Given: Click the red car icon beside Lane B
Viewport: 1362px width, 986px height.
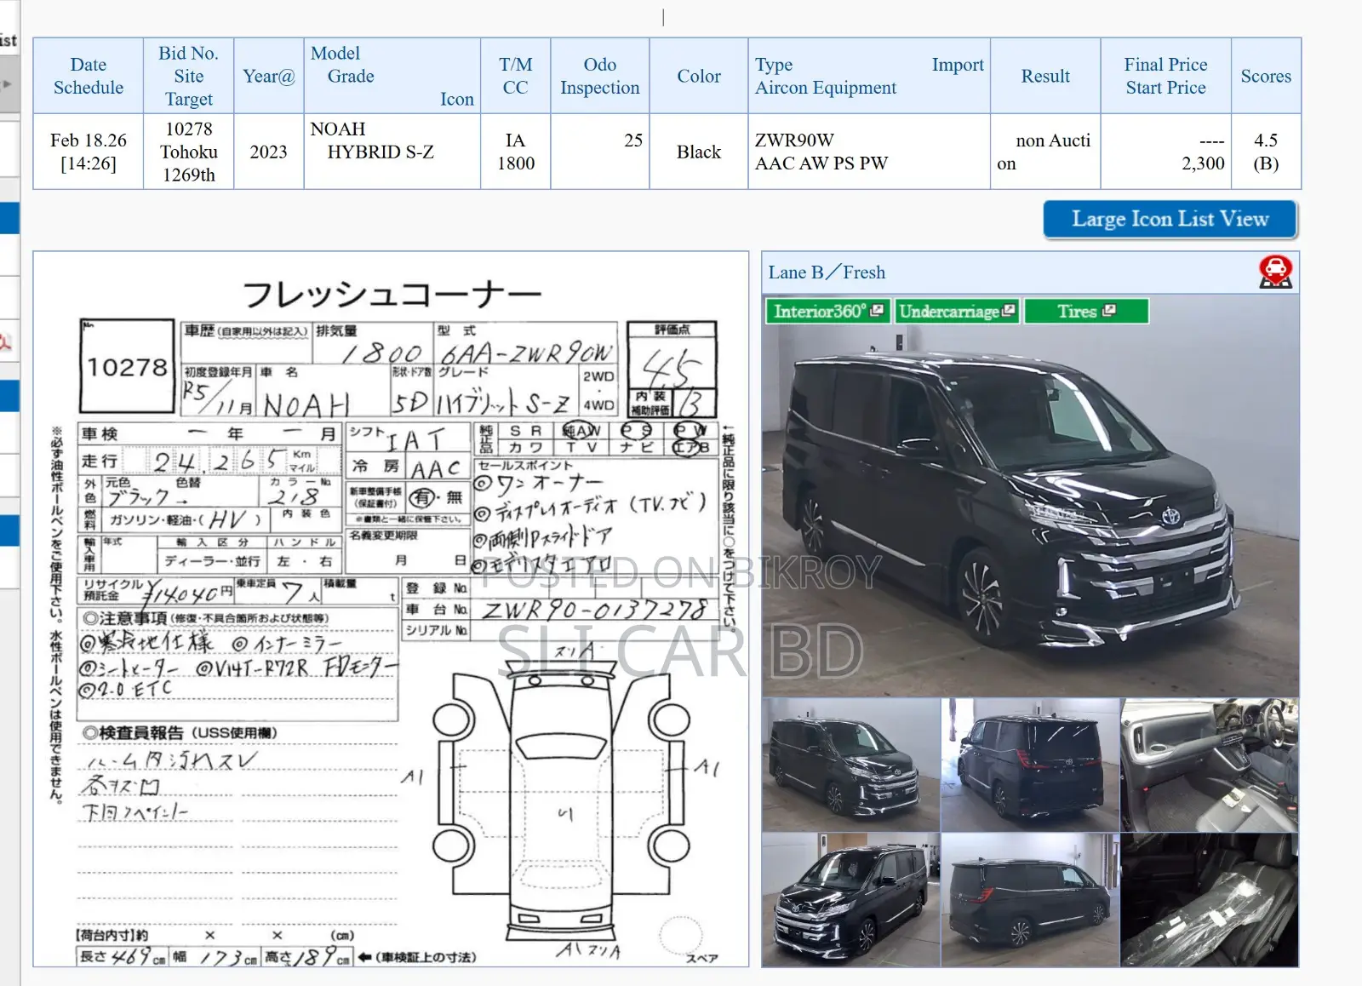Looking at the screenshot, I should (1275, 272).
